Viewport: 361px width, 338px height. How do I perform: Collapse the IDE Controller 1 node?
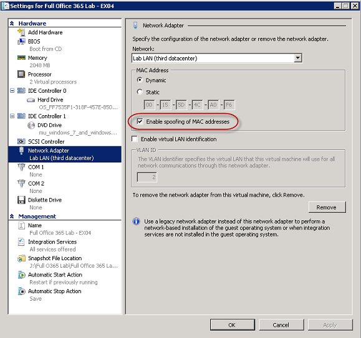pyautogui.click(x=12, y=116)
